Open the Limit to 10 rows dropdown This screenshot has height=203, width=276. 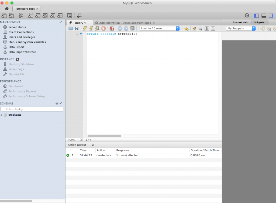pos(159,28)
